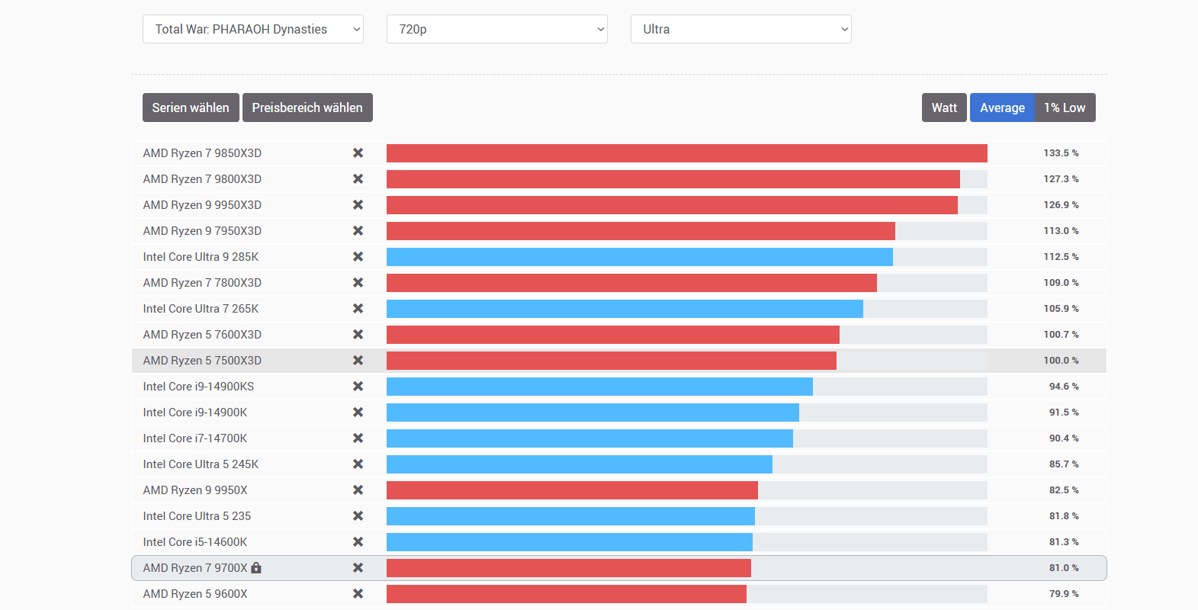Viewport: 1198px width, 610px height.
Task: Click the AMD Ryzen 7 9850X3D red bar
Action: click(x=687, y=153)
